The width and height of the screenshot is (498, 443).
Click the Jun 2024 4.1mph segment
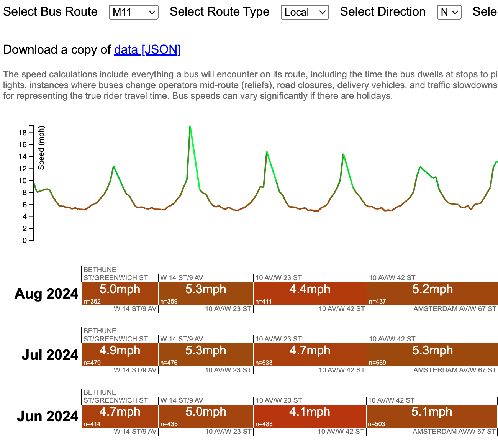point(310,416)
